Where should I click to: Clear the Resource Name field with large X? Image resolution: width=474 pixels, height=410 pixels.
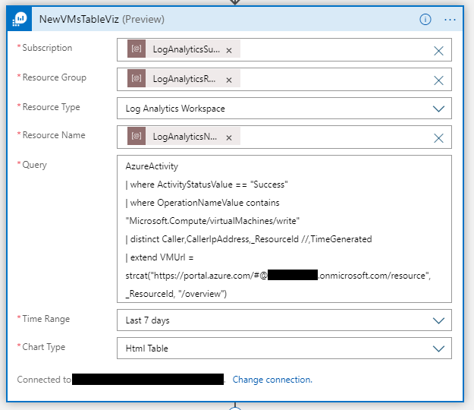pos(438,138)
